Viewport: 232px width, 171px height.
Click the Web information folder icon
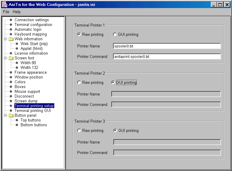pyautogui.click(x=11, y=39)
